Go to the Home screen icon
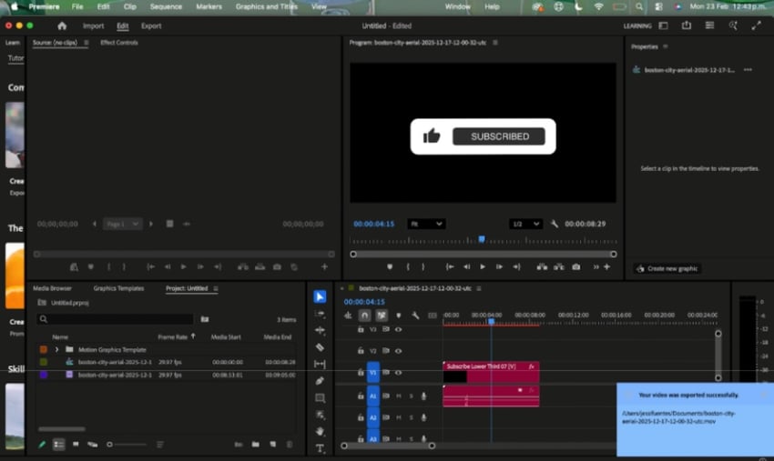The height and width of the screenshot is (461, 774). tap(62, 26)
